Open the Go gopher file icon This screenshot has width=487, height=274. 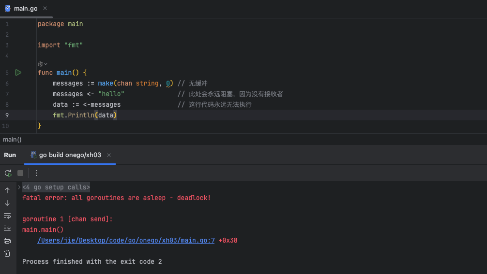coord(8,8)
